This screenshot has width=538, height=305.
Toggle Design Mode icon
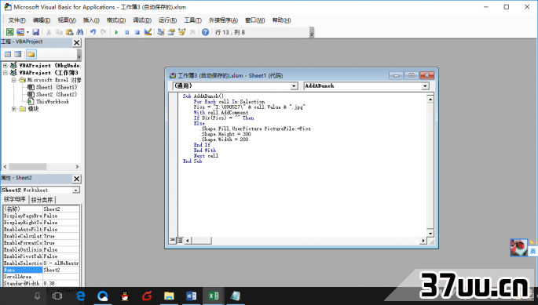pyautogui.click(x=148, y=32)
